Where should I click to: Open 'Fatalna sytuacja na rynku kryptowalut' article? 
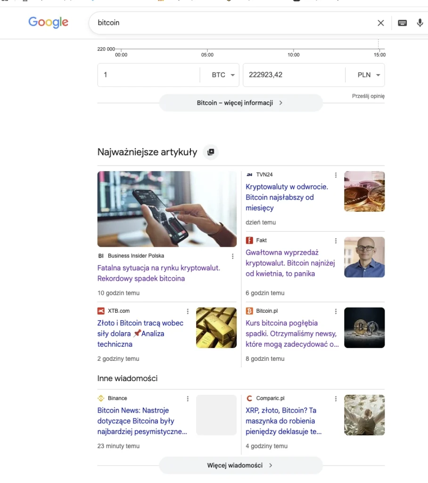tap(159, 273)
